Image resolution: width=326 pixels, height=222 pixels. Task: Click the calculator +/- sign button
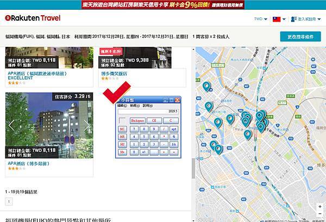click(x=144, y=152)
